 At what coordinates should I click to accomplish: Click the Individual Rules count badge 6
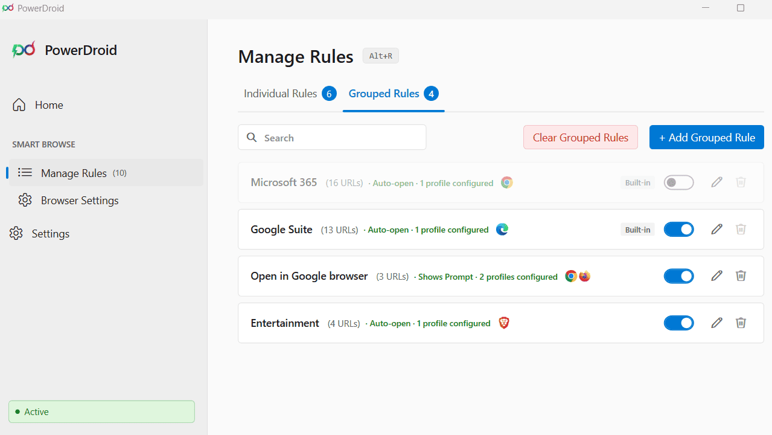(x=329, y=94)
